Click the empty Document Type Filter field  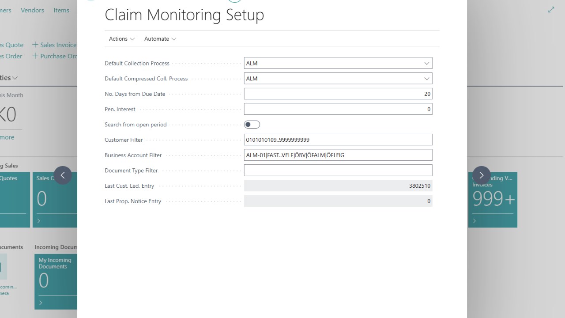tap(338, 170)
